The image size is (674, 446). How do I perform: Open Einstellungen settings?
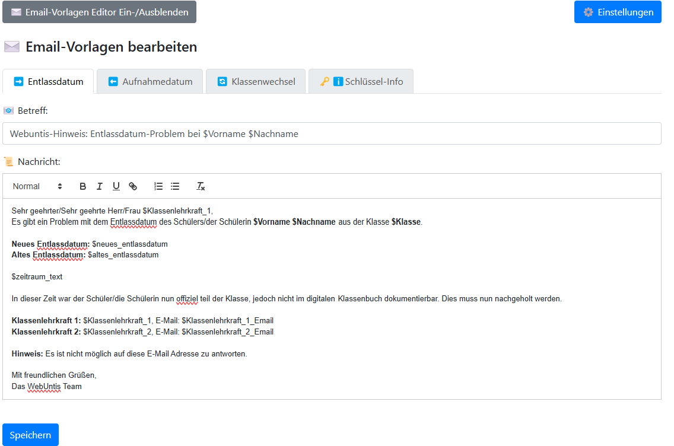pos(618,12)
